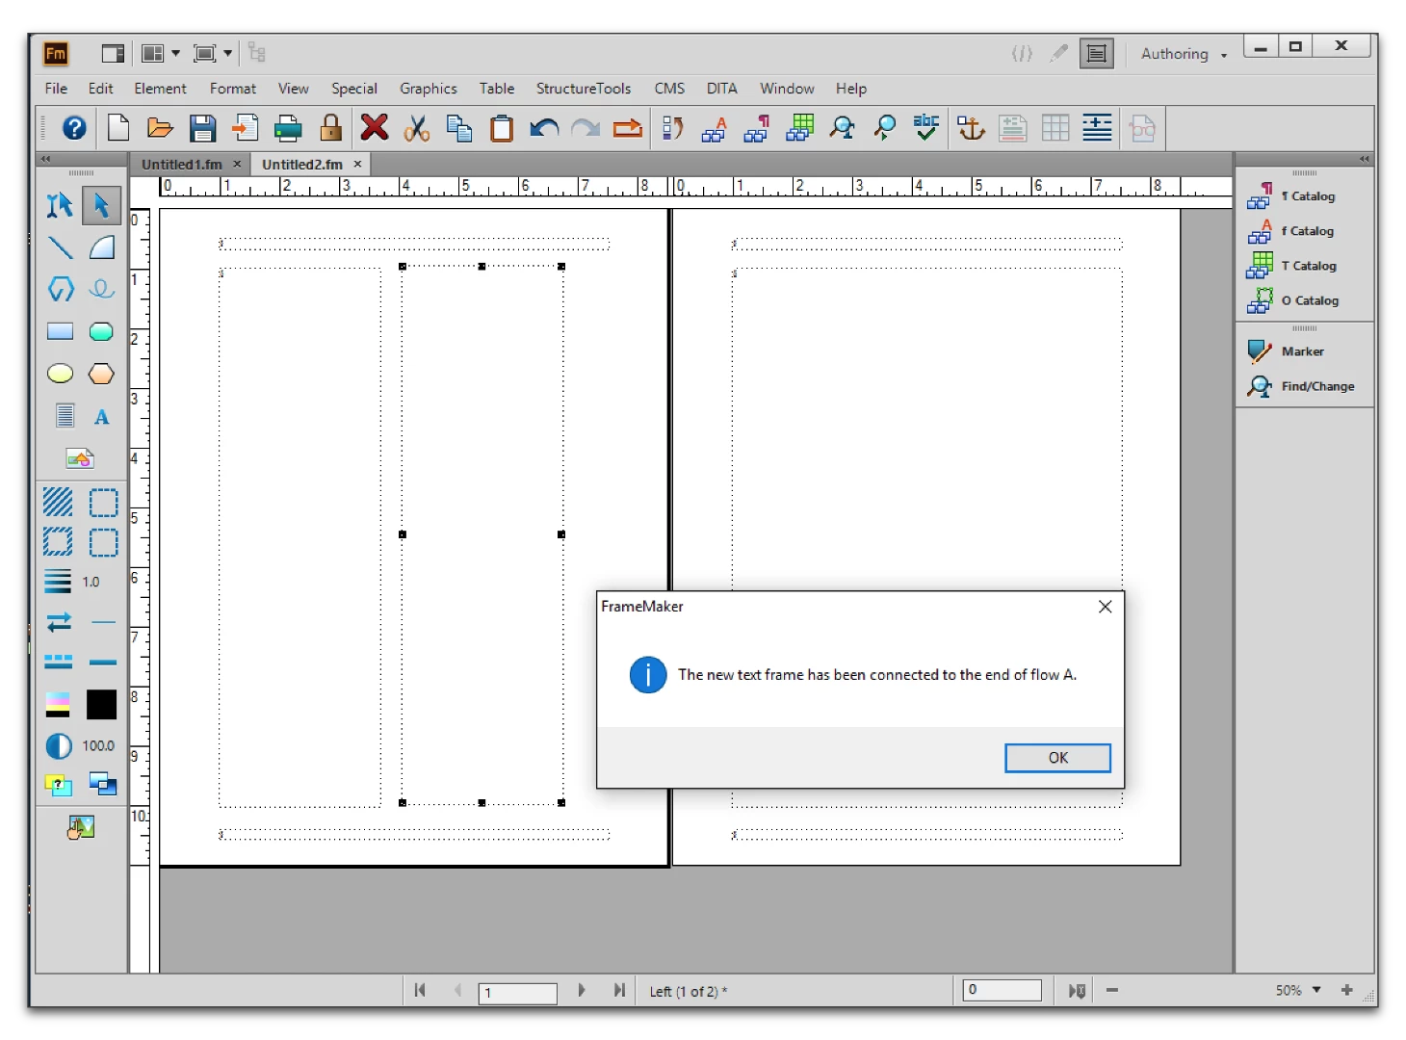Paste using the clipboard icon
The image size is (1406, 1040).
coord(502,128)
